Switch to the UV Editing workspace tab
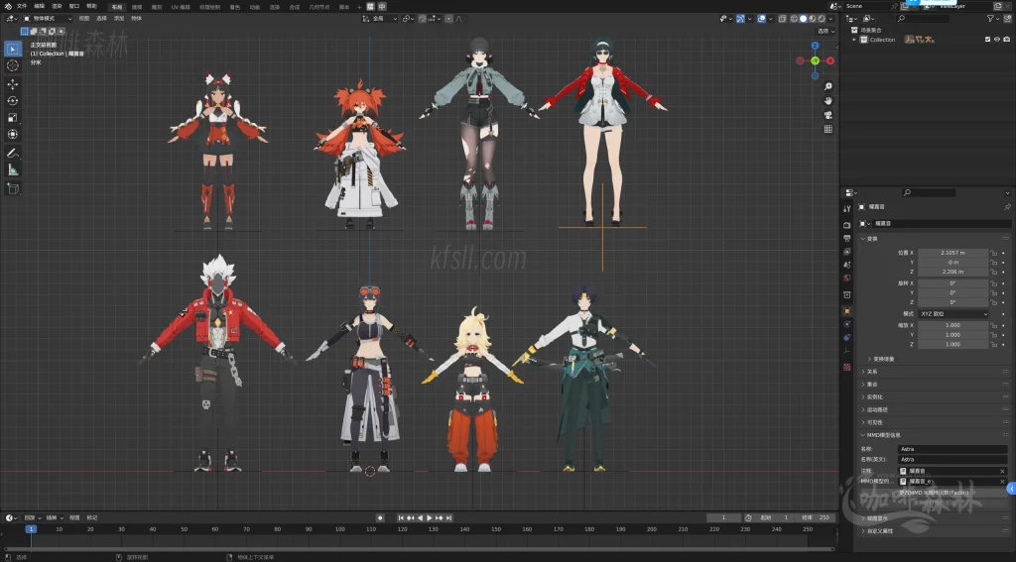Image resolution: width=1016 pixels, height=562 pixels. 181,7
